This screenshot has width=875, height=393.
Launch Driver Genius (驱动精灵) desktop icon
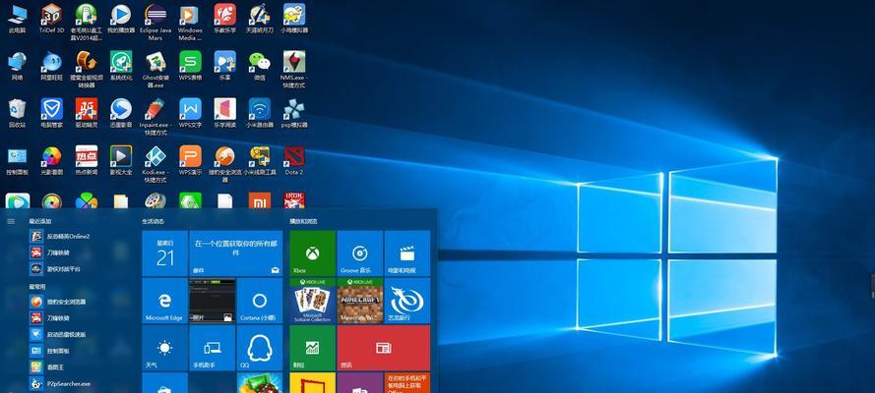pyautogui.click(x=86, y=113)
